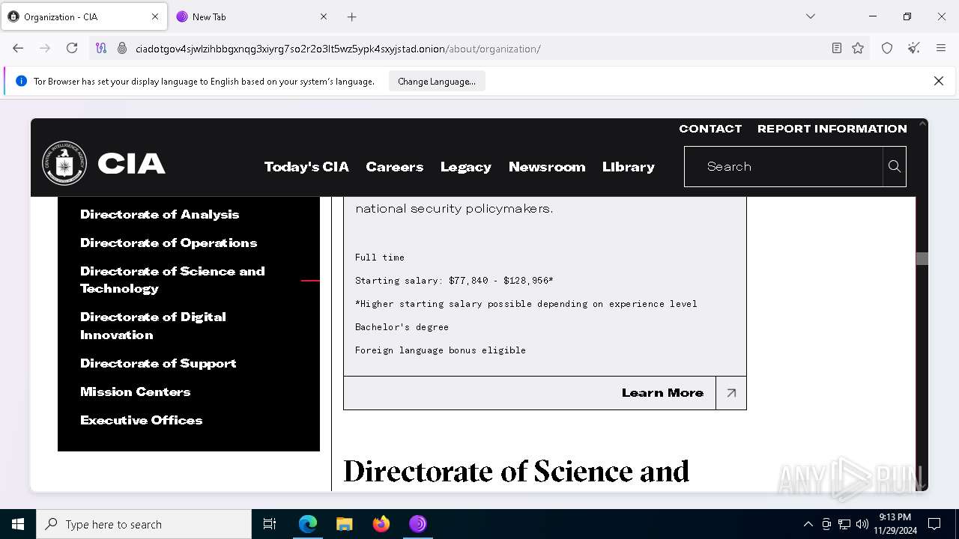Screen dimensions: 959x539
Task: Reload the current page
Action: [x=72, y=48]
